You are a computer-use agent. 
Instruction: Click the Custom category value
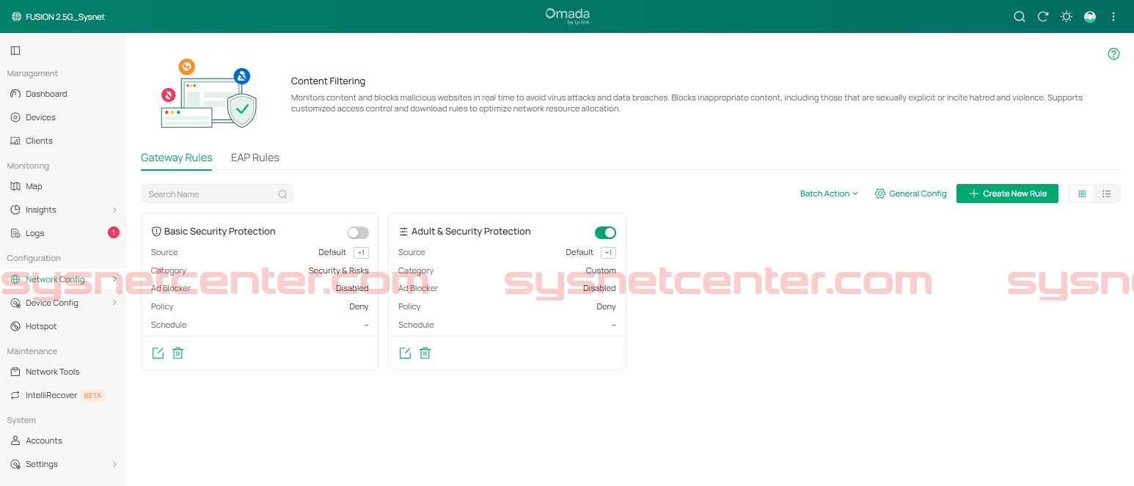601,270
